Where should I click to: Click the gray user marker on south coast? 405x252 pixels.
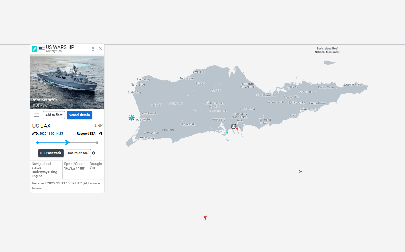pyautogui.click(x=234, y=126)
